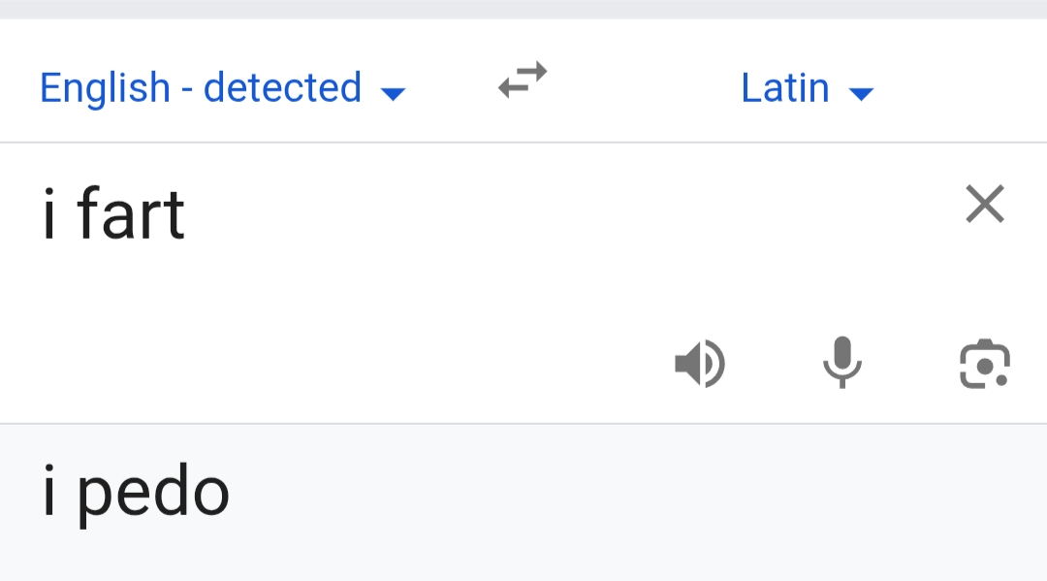Click the arrow beside "English - detected"
Screen dimensions: 1047x581
[393, 93]
